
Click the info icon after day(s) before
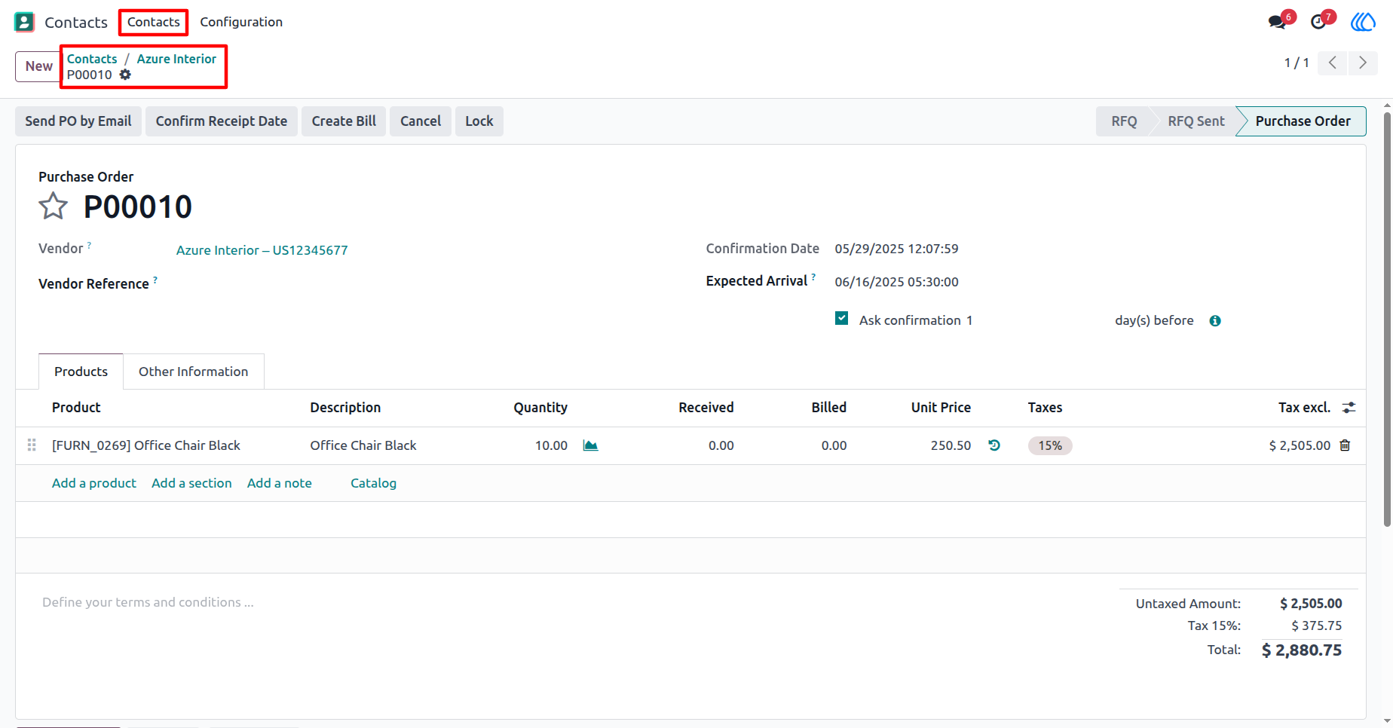[1215, 321]
